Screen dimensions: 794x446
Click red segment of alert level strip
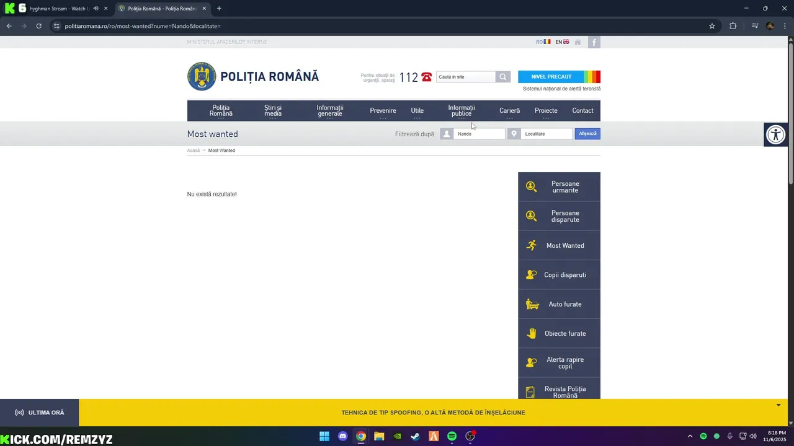(598, 77)
